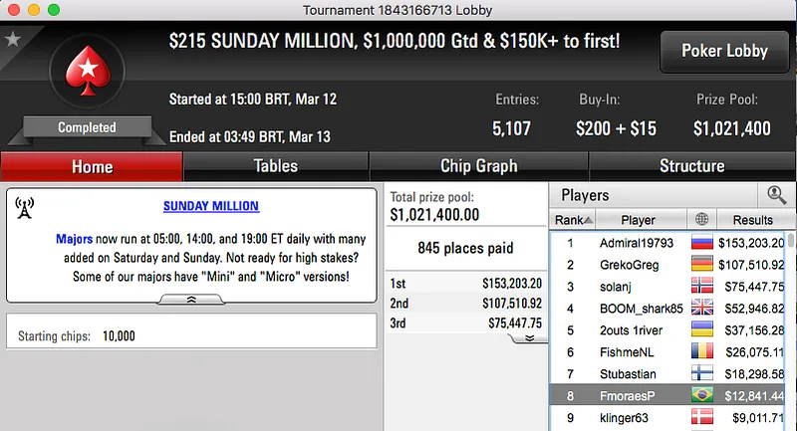Click the broadcast antenna announcement icon

pos(25,208)
